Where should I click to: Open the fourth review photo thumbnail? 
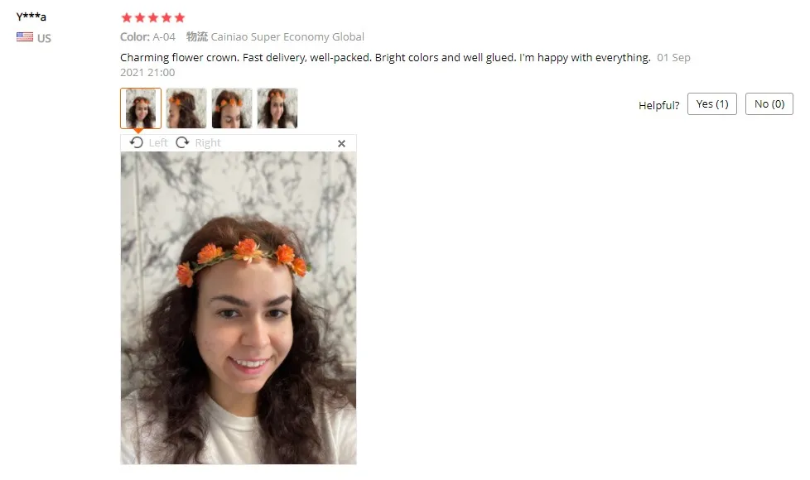[x=277, y=108]
